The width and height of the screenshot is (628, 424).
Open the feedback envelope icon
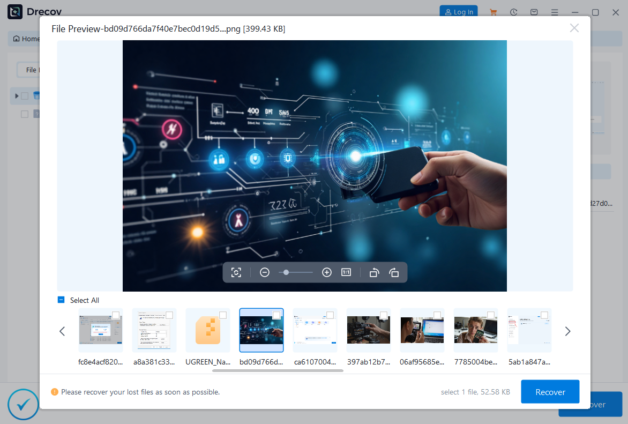(534, 12)
